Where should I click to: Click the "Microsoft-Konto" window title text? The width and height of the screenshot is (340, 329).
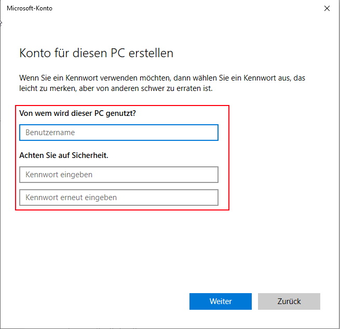30,8
